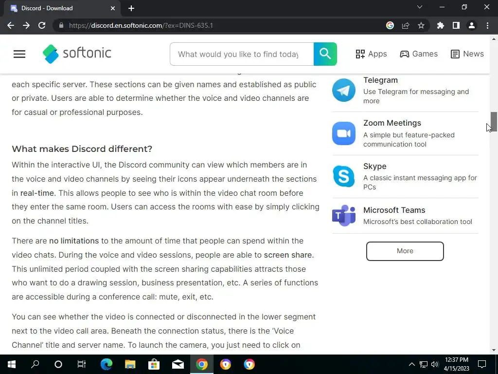Open Windows taskbar search

pos(35,364)
